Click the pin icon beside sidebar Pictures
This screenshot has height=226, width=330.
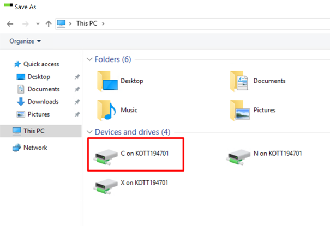(x=77, y=114)
